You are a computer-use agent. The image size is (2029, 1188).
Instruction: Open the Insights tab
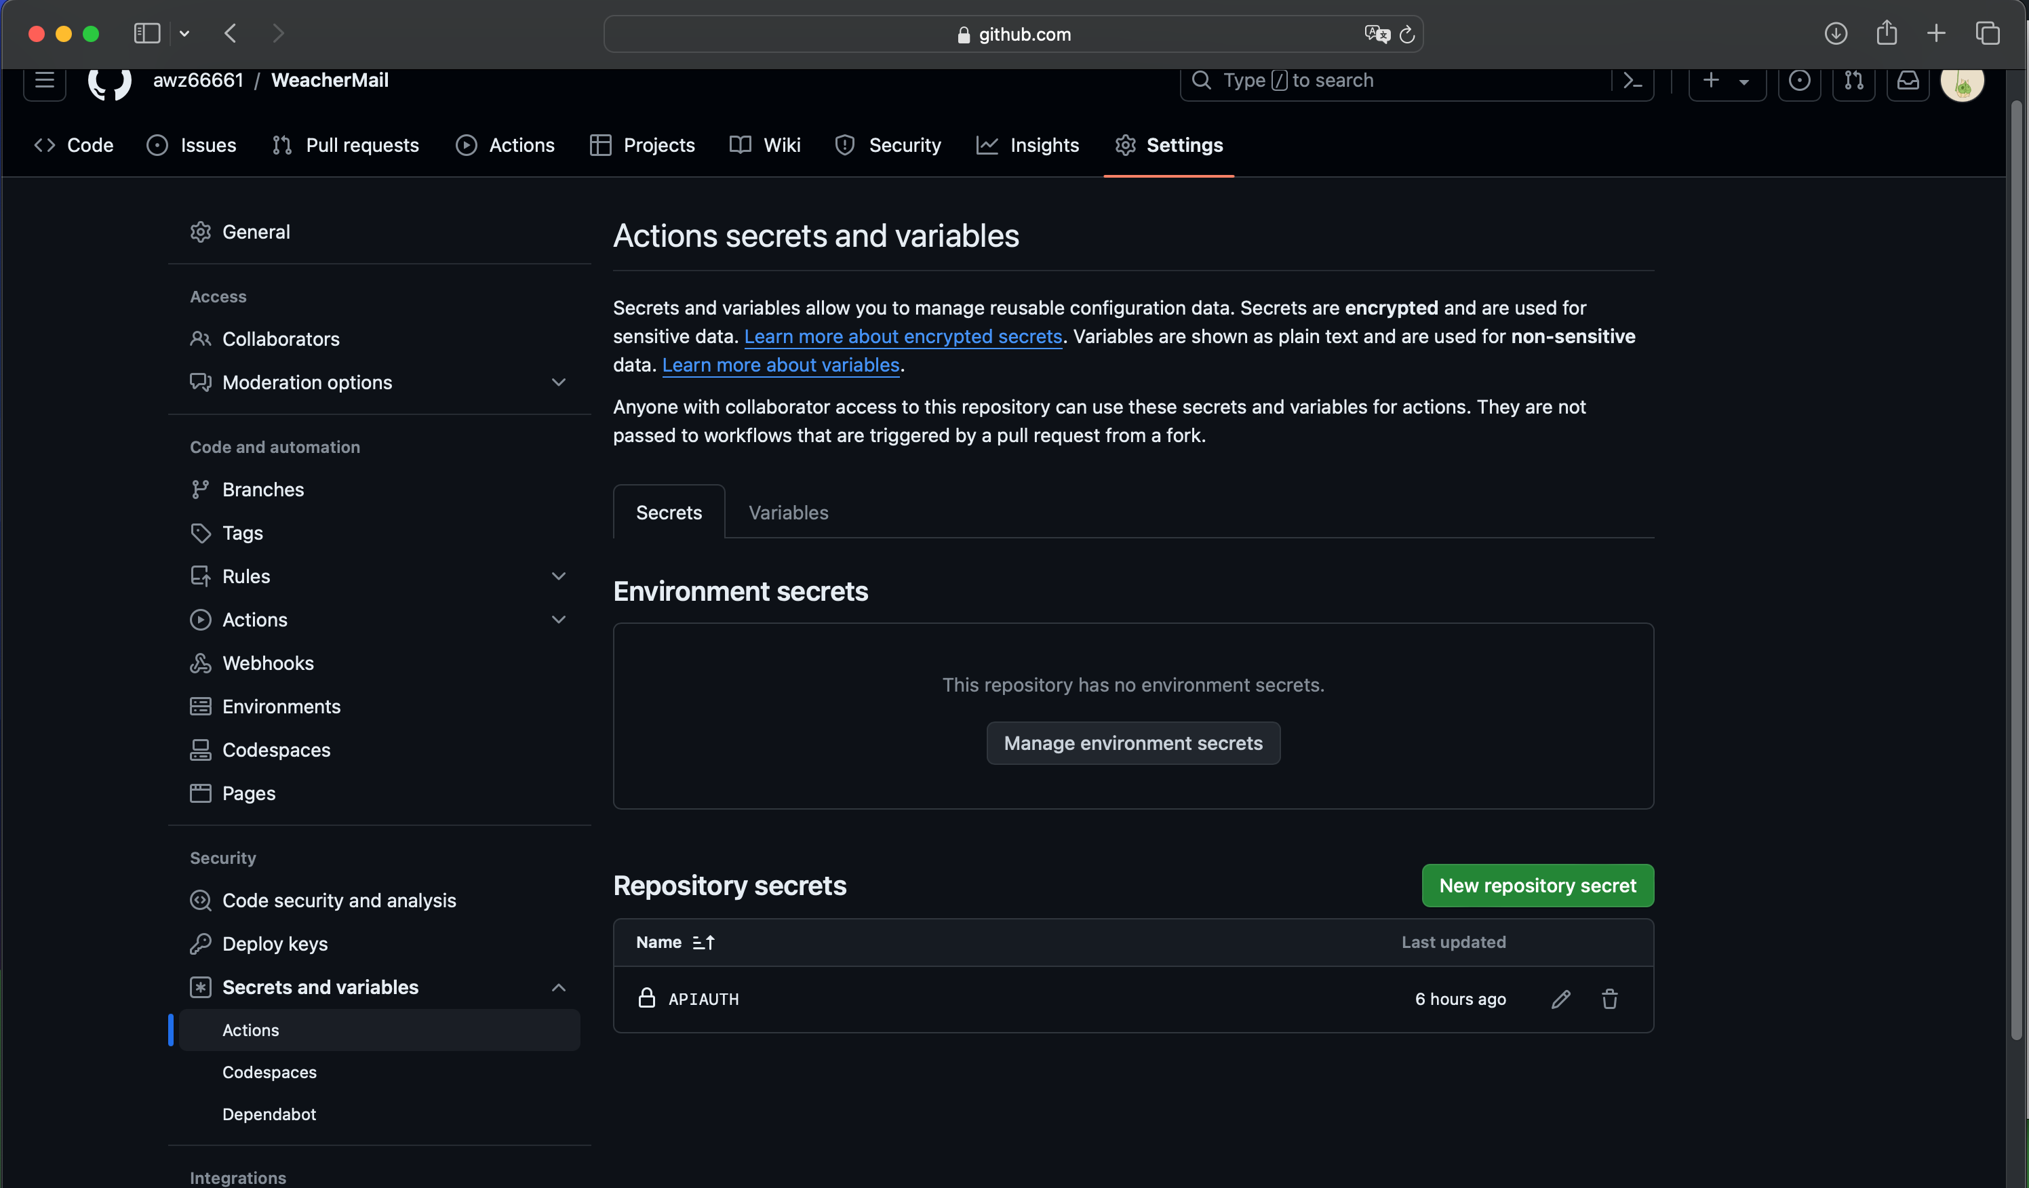(x=1028, y=145)
